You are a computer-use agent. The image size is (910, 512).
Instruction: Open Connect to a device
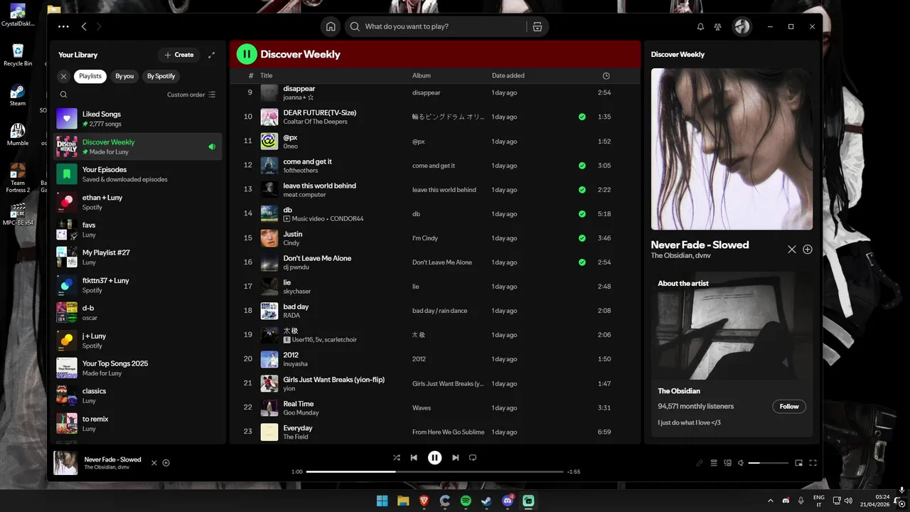(727, 463)
